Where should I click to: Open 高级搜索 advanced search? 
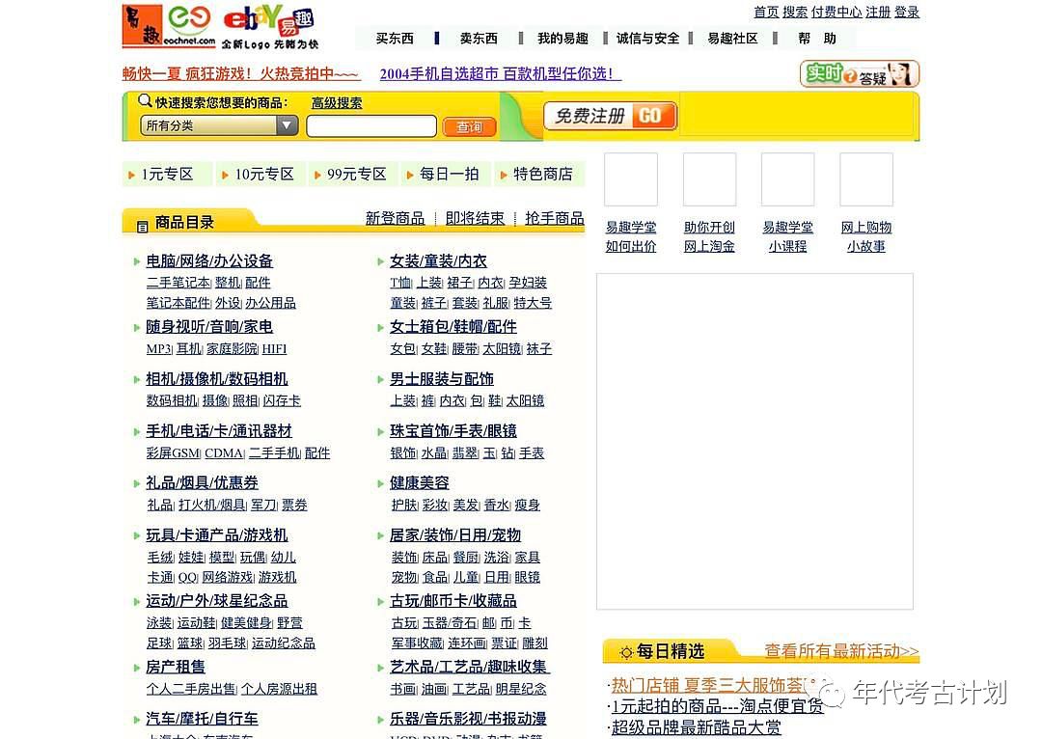click(337, 103)
